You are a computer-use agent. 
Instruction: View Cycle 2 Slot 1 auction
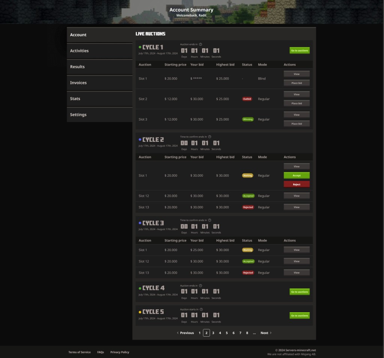297,166
